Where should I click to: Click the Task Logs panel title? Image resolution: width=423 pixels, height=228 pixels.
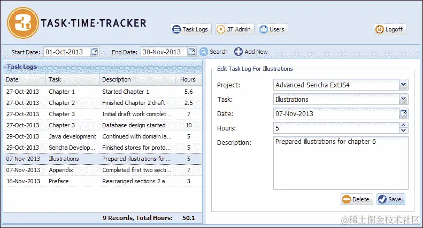tap(22, 67)
